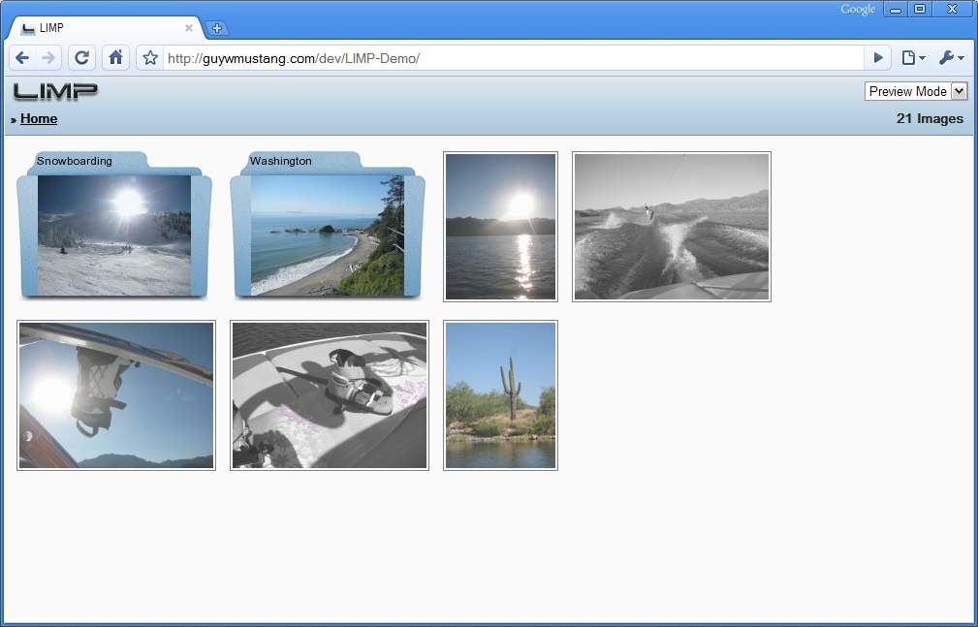
Task: Click the LIMP logo in header
Action: click(x=55, y=92)
